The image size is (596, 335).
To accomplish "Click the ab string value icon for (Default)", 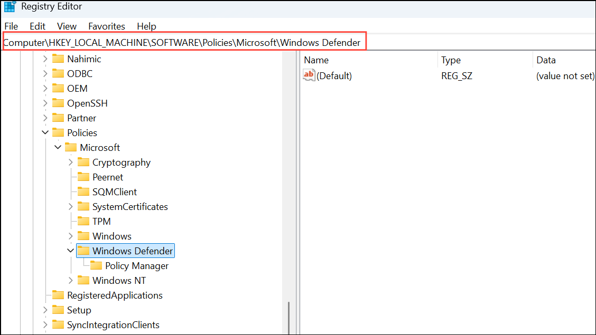I will click(309, 75).
